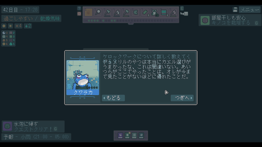Select the frog item in hotbar

154,12
